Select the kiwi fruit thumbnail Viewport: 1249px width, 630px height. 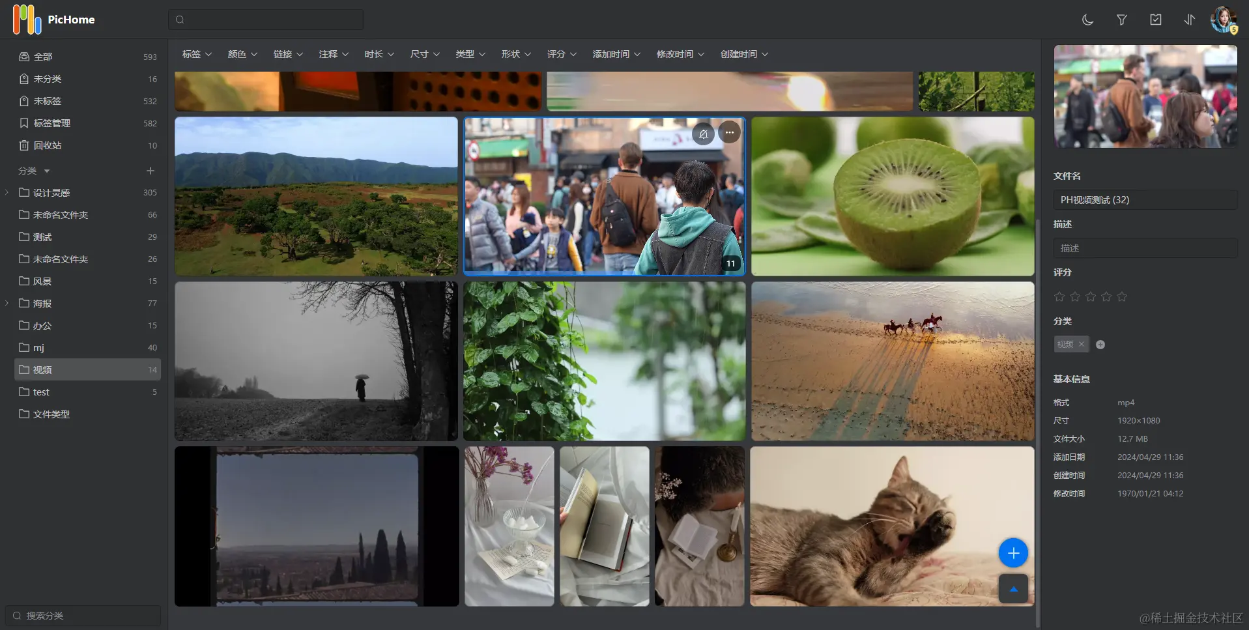tap(893, 196)
